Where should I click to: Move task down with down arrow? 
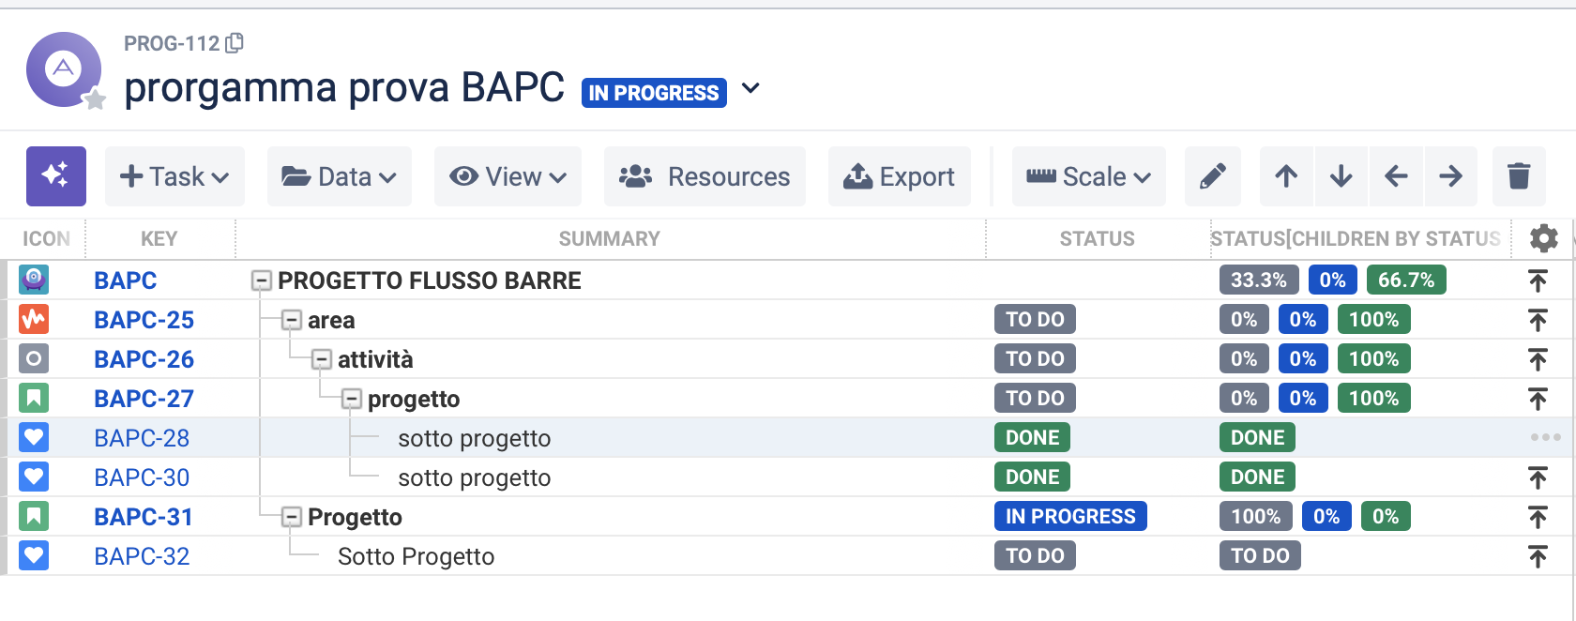pos(1341,176)
